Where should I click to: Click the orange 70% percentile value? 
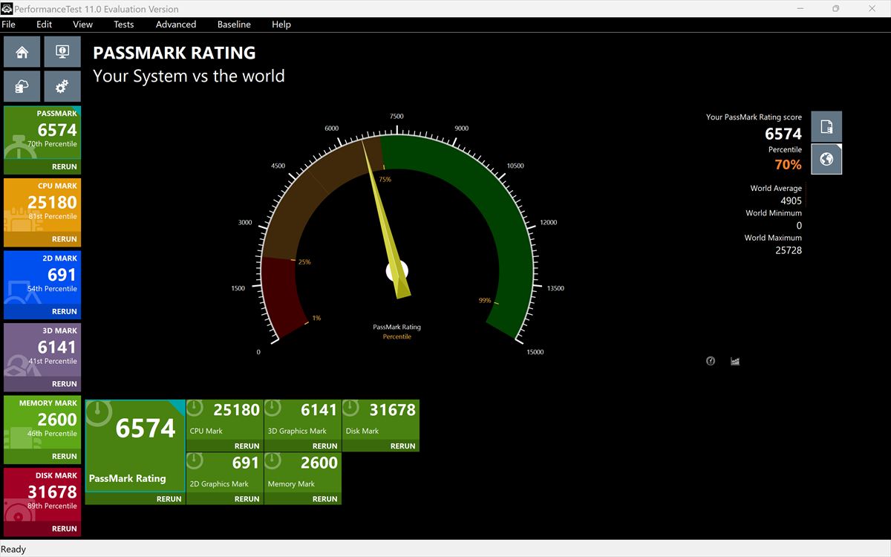[x=788, y=165]
